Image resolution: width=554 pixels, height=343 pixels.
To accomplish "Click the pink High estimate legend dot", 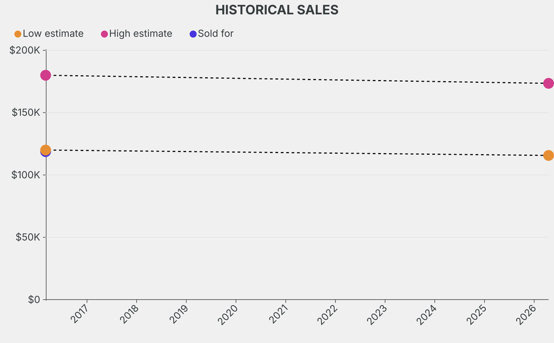I will click(x=104, y=34).
